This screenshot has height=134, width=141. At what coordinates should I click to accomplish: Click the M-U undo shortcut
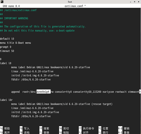(x=124, y=128)
